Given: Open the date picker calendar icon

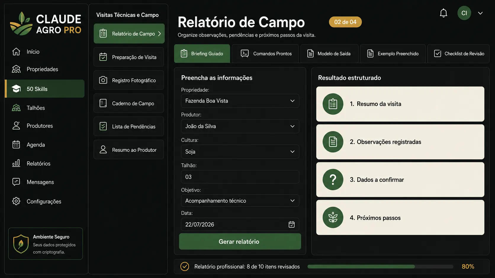Looking at the screenshot, I should (x=292, y=225).
